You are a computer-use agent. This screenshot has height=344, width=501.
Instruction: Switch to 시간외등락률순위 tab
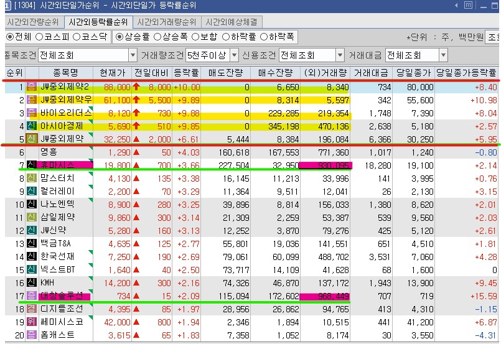click(x=98, y=22)
